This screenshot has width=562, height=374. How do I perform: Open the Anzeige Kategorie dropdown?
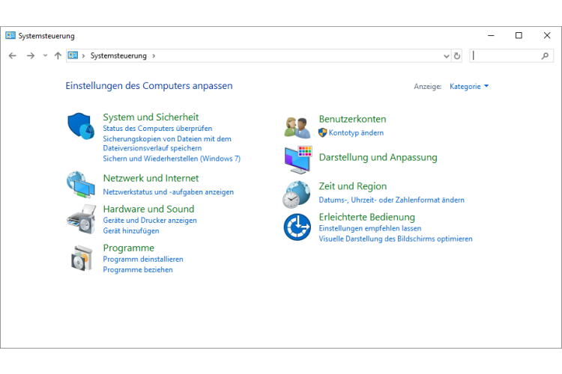[469, 87]
